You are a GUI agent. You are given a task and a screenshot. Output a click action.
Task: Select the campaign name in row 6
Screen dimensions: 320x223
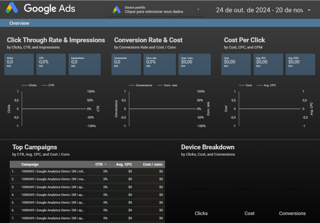(53, 211)
